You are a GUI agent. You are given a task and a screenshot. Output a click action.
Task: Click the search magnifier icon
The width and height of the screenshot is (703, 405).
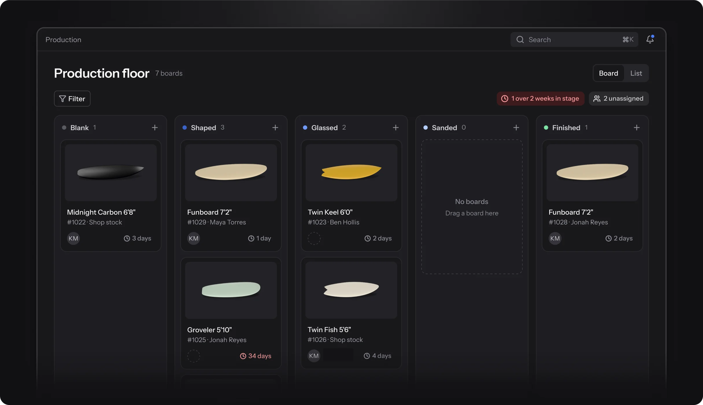(520, 40)
